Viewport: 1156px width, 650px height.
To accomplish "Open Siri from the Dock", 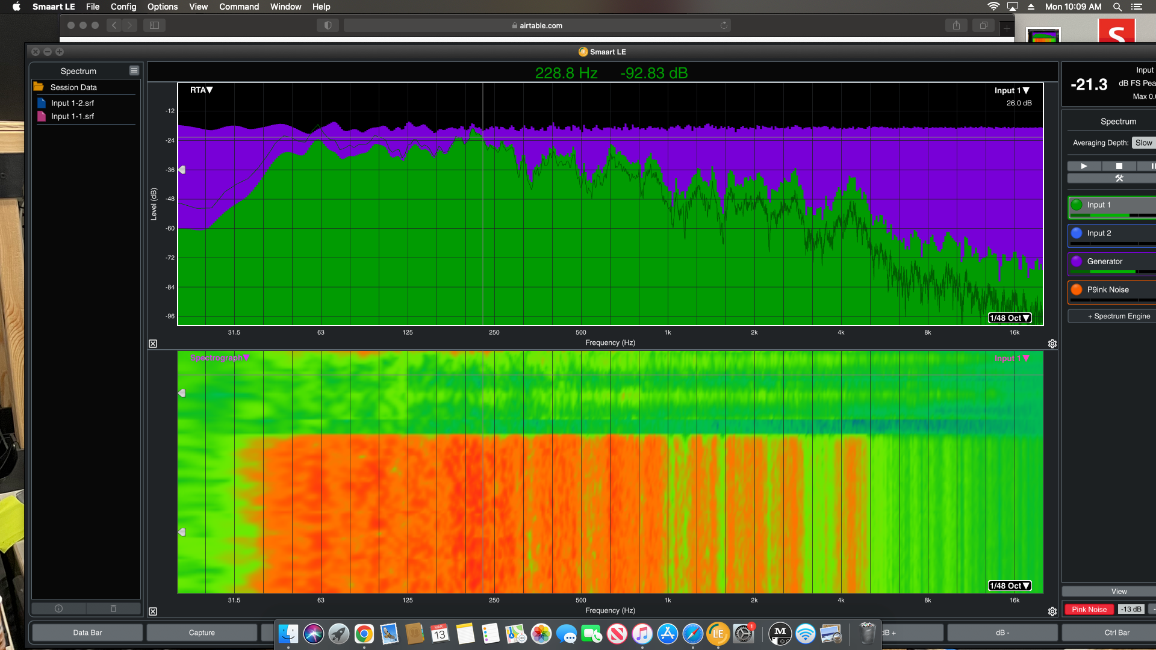I will (314, 634).
